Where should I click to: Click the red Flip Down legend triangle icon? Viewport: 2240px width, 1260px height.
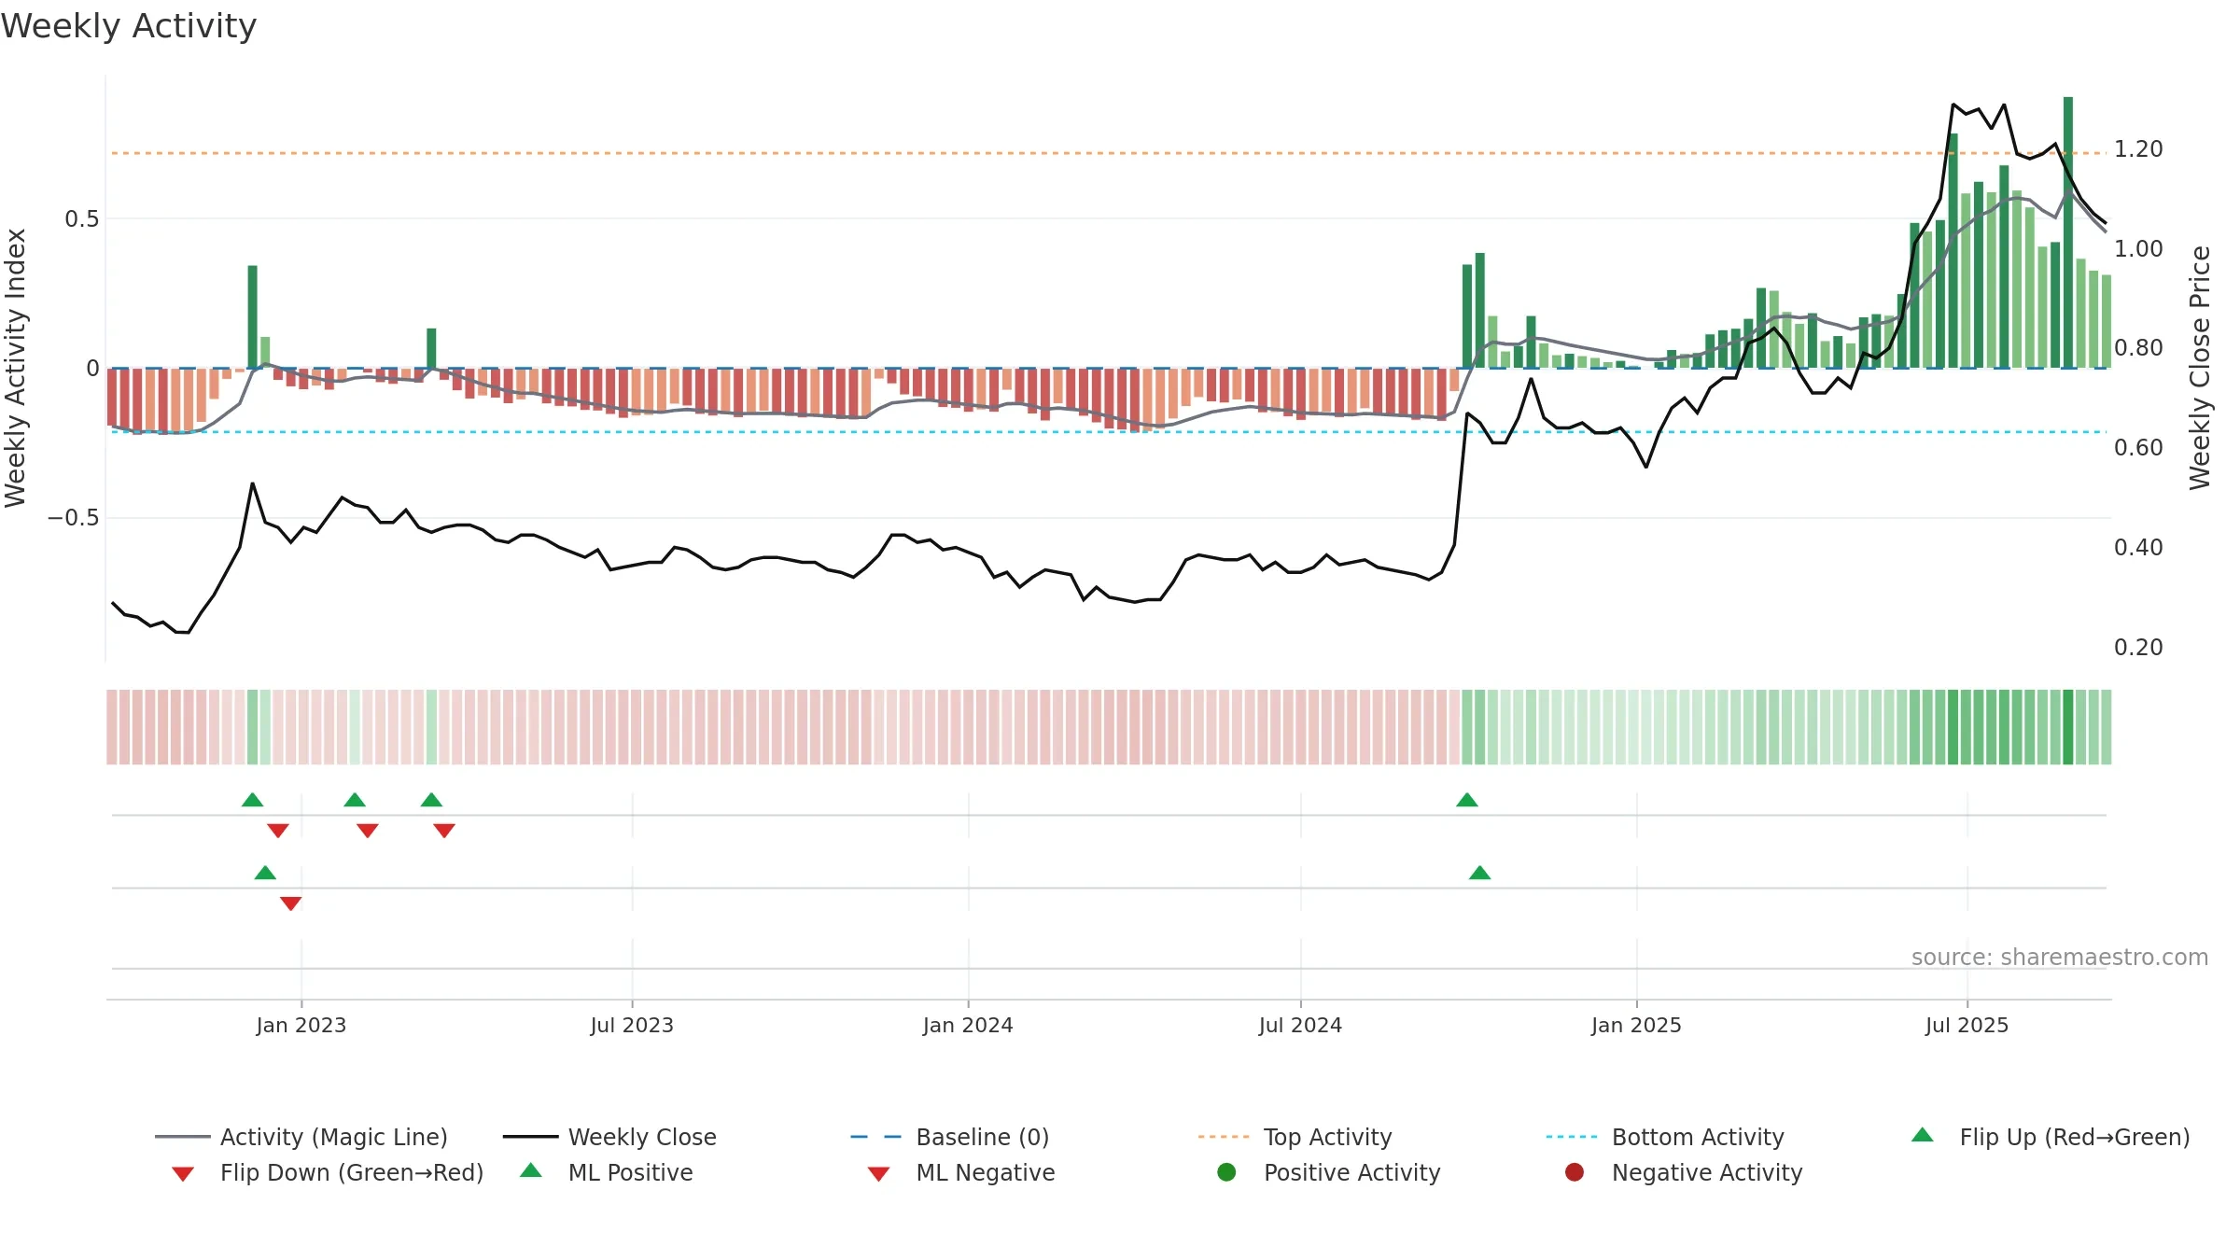[183, 1174]
